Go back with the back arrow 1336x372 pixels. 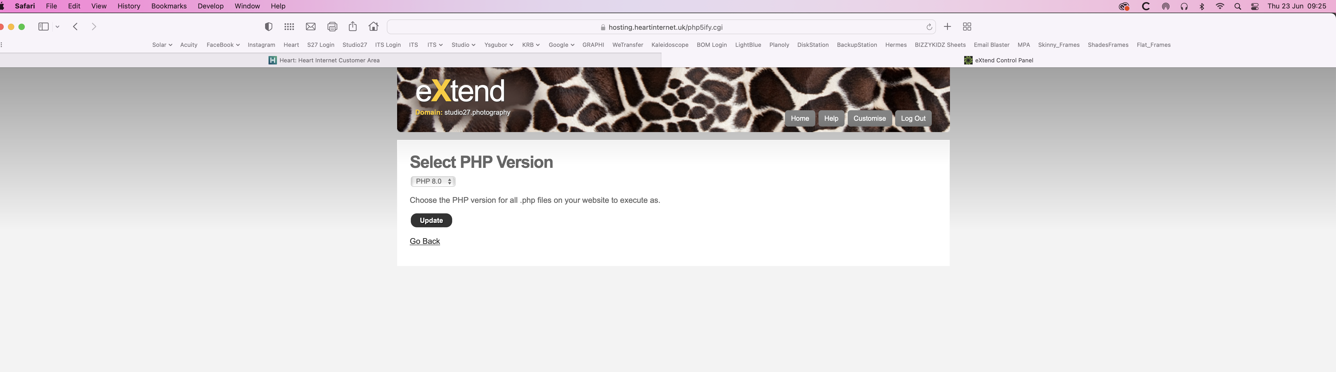[75, 26]
